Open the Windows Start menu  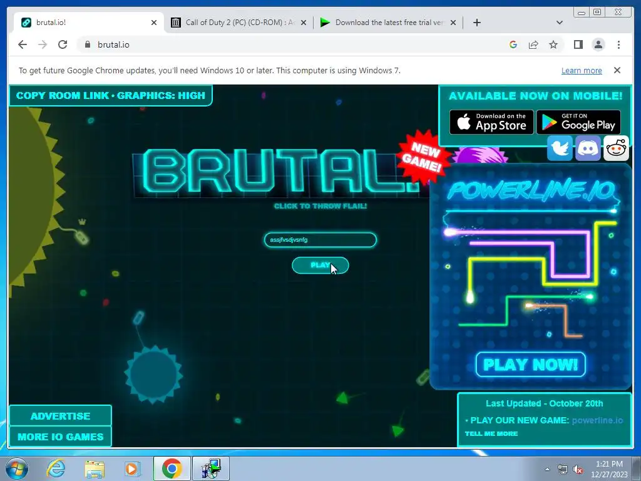coord(16,468)
